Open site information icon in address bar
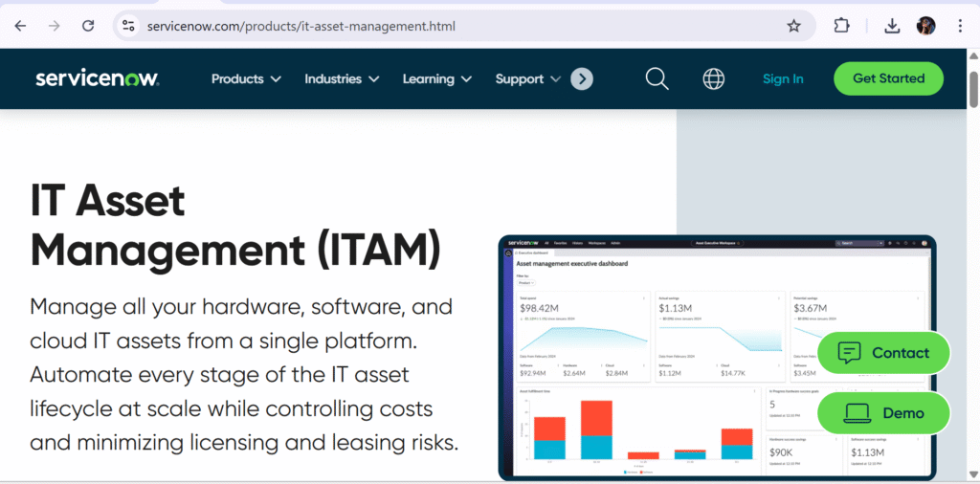Viewport: 980px width, 484px height. (129, 26)
